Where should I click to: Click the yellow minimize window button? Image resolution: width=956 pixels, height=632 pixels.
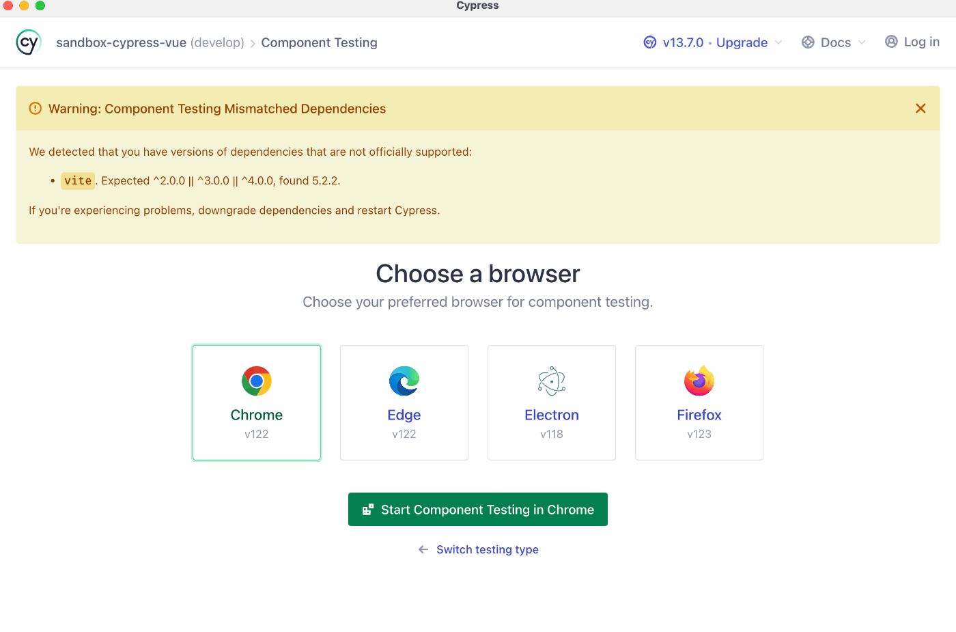pyautogui.click(x=24, y=5)
